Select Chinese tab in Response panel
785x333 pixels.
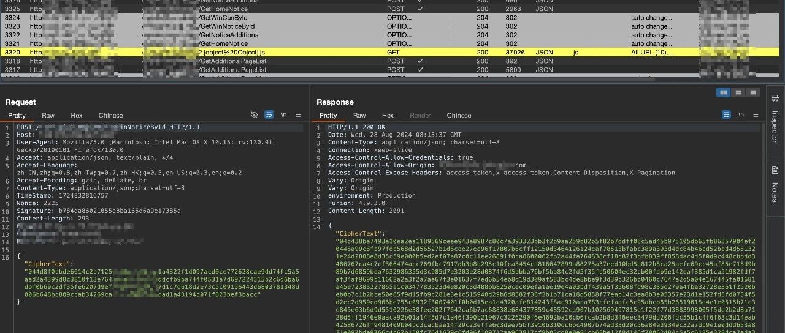[459, 115]
